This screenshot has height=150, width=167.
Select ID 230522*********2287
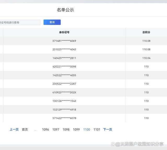coord(64,84)
